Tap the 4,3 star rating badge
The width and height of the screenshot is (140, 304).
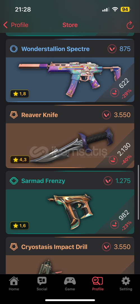pos(20,160)
